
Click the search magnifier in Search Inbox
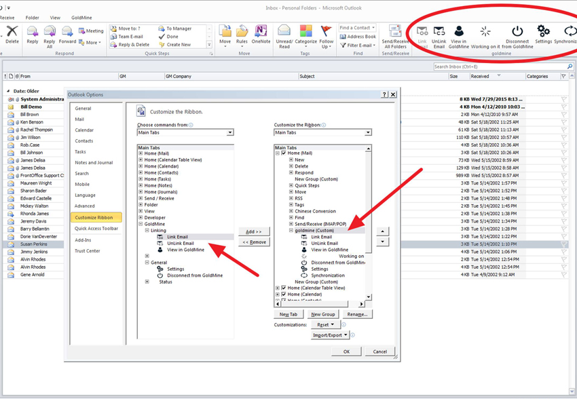(570, 66)
